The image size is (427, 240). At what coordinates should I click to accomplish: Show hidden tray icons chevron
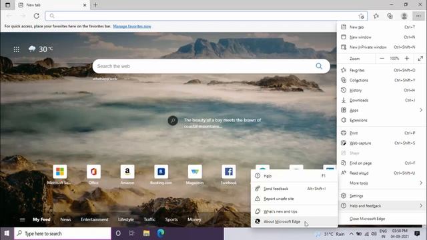[352, 234]
